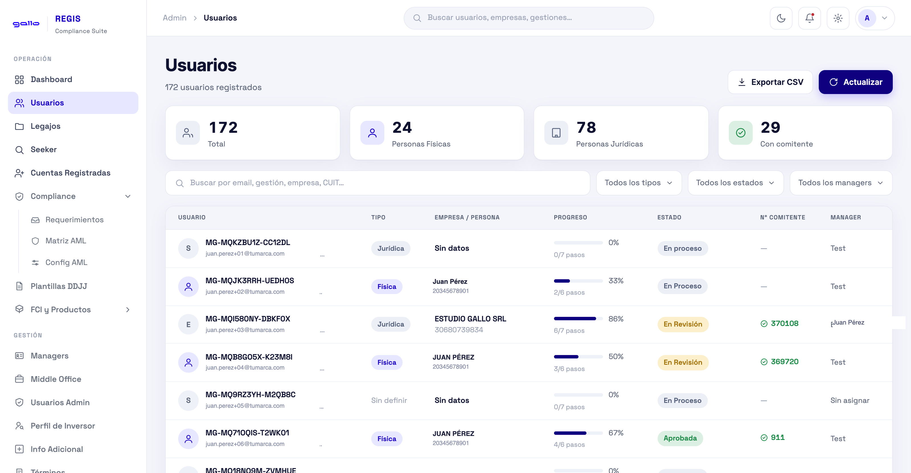Viewport: 911px width, 473px height.
Task: Focus the global search field
Action: pos(528,18)
